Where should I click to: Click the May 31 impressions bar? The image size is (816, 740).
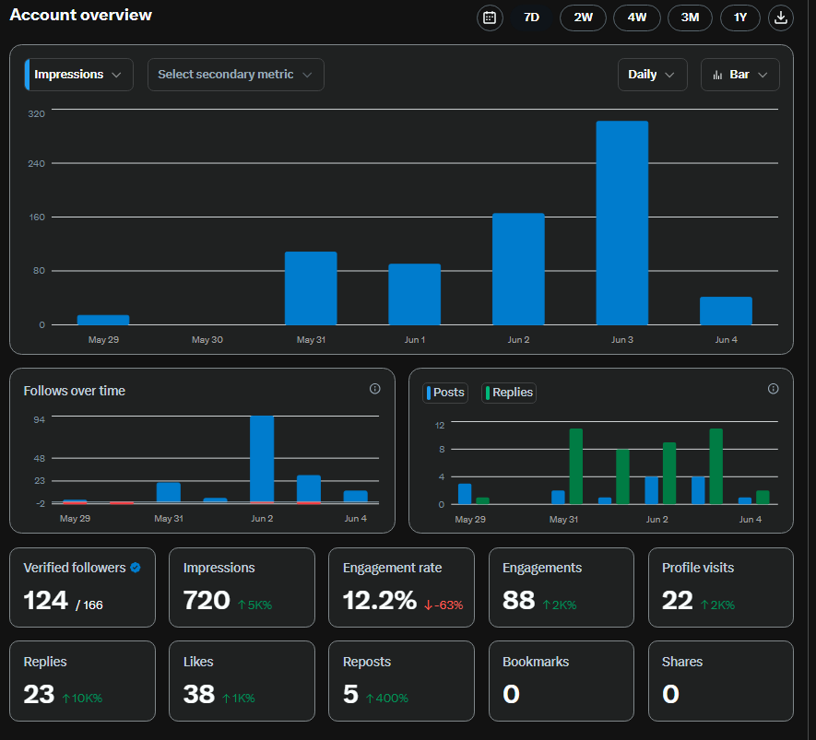click(x=311, y=288)
